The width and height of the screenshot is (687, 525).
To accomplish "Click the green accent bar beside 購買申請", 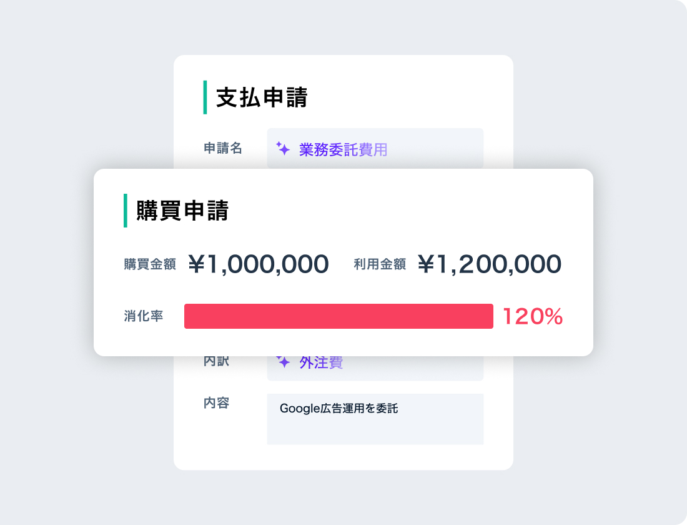I will coord(126,211).
